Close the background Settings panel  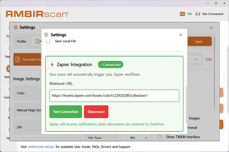[211, 28]
